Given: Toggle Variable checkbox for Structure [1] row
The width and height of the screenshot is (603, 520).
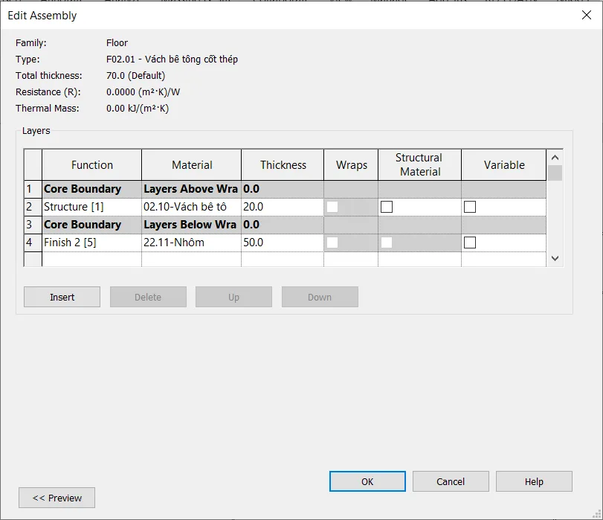Looking at the screenshot, I should (470, 207).
